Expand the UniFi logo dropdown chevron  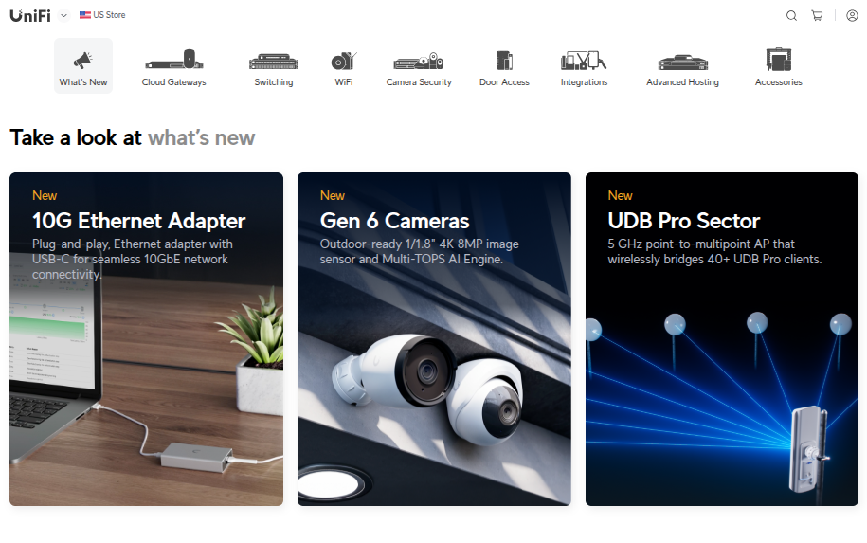click(x=64, y=15)
